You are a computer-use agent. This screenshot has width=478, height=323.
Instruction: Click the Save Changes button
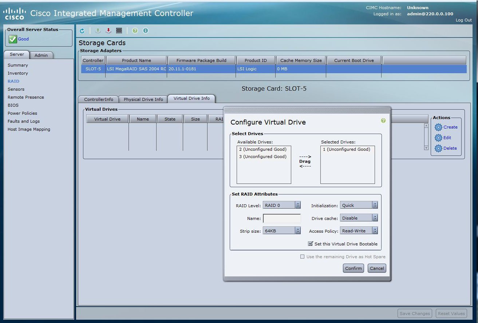(x=415, y=314)
